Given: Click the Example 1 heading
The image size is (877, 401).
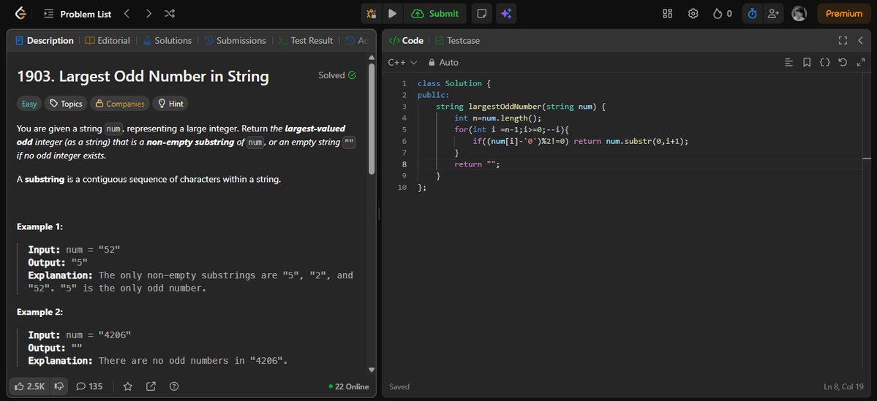Looking at the screenshot, I should pyautogui.click(x=39, y=226).
